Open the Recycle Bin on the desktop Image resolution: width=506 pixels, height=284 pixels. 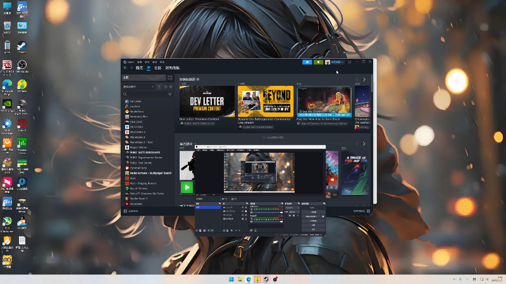pos(7,28)
